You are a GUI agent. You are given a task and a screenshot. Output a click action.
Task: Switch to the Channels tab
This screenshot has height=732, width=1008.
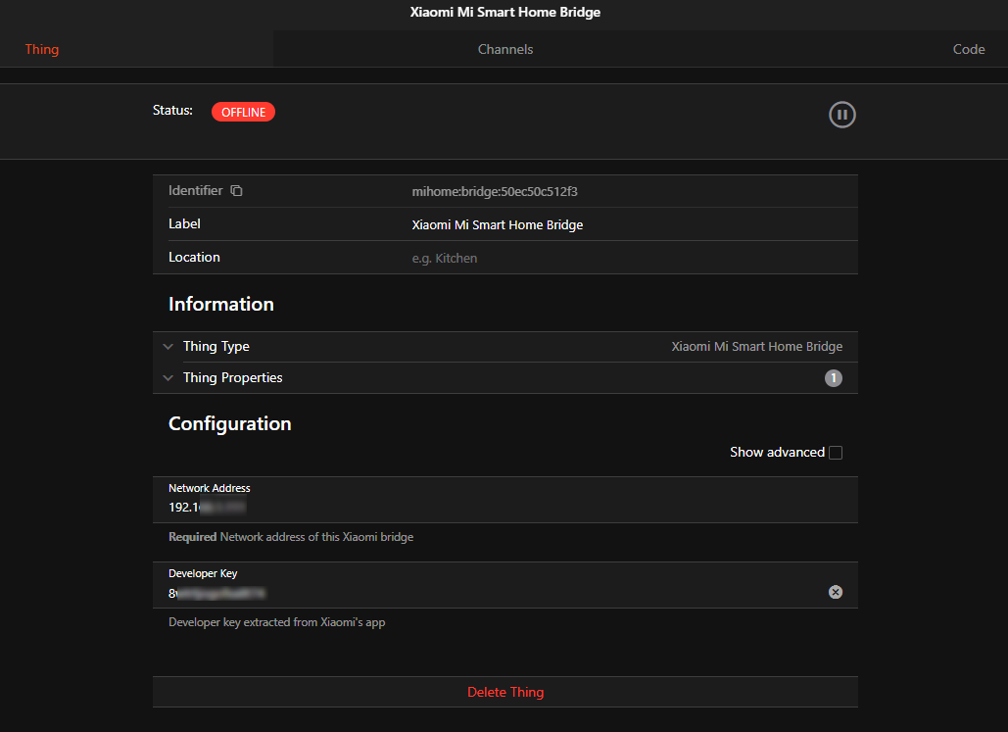(x=504, y=49)
